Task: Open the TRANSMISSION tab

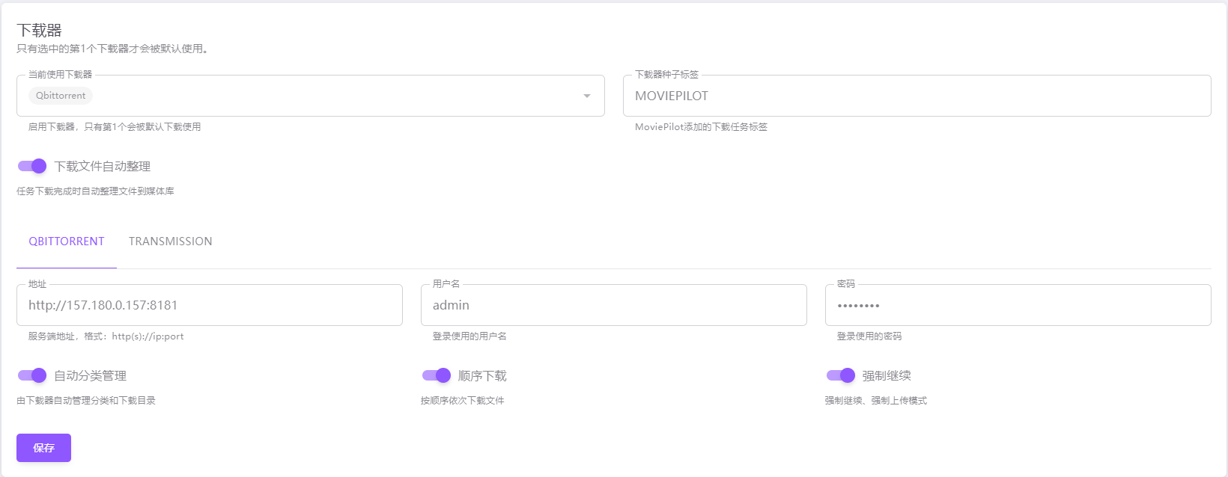Action: tap(170, 241)
